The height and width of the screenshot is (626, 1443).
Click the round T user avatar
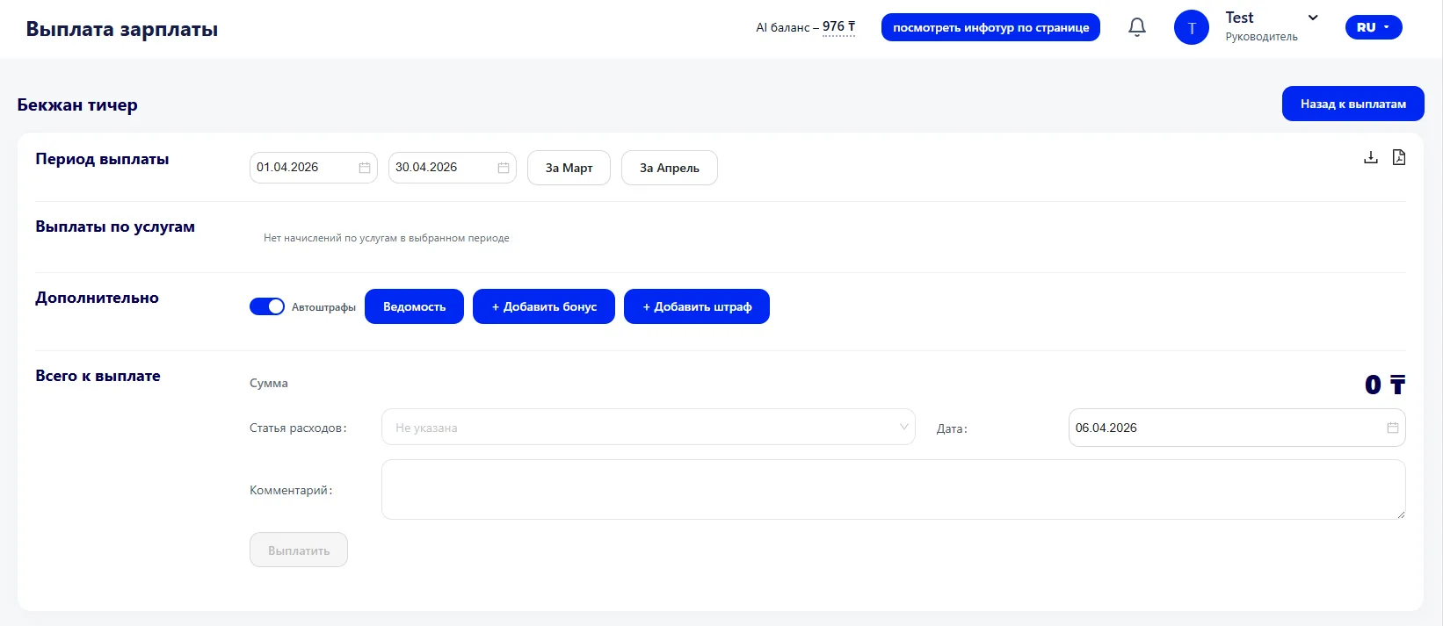1191,27
